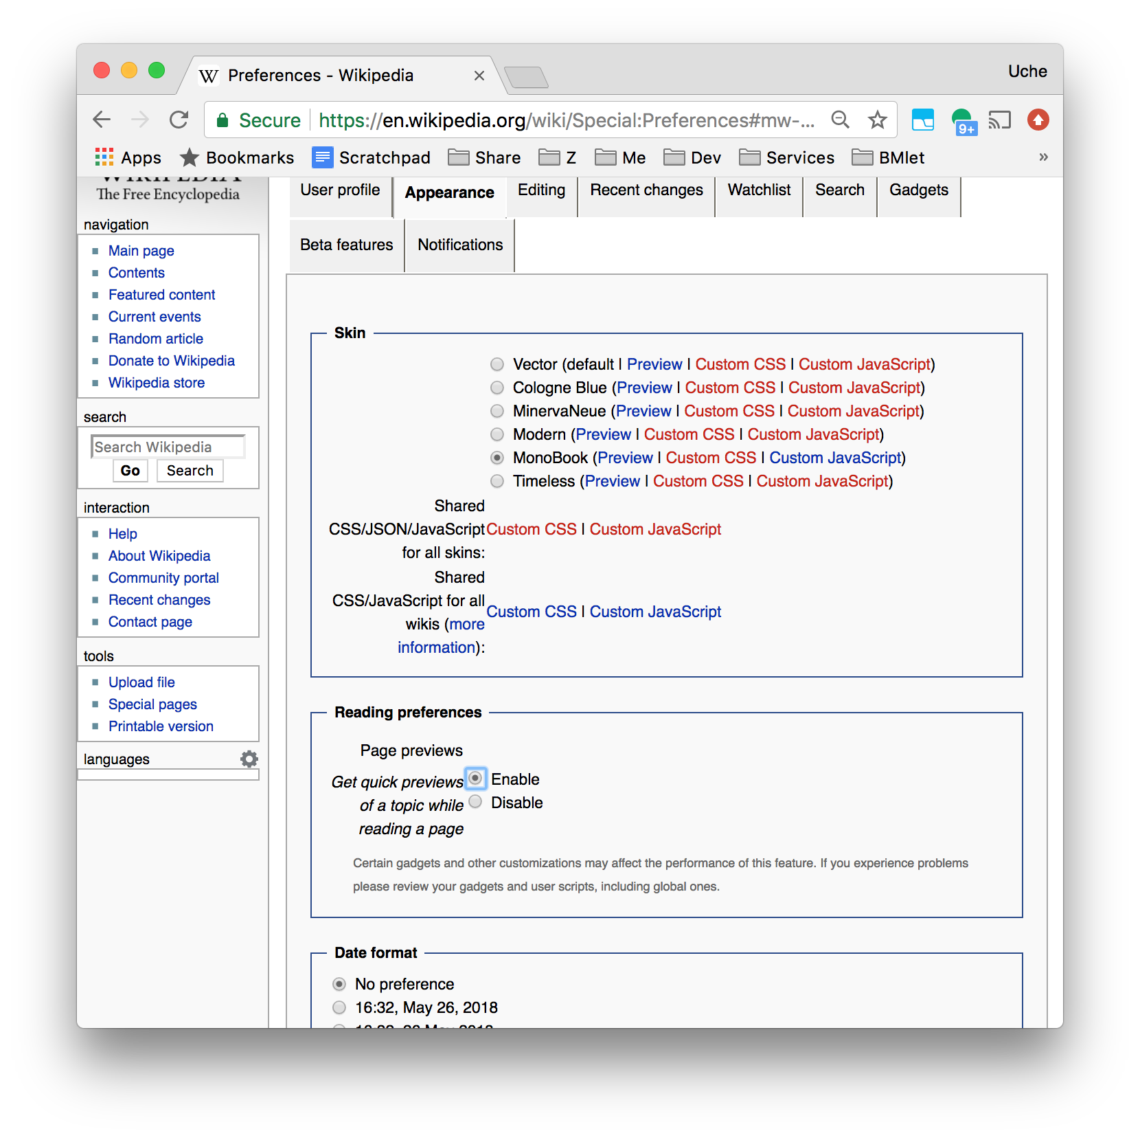Choose 16:32, May 26, 2018 date format
The width and height of the screenshot is (1140, 1138).
pos(339,1007)
